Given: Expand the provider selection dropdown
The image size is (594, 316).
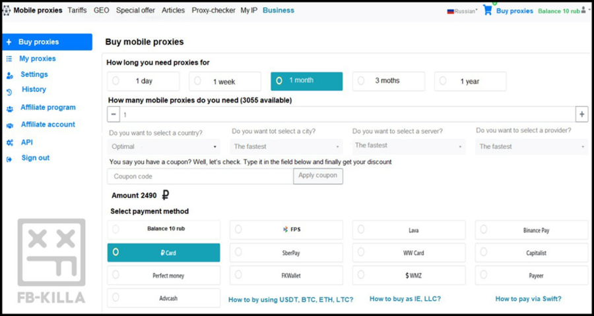Looking at the screenshot, I should (532, 147).
